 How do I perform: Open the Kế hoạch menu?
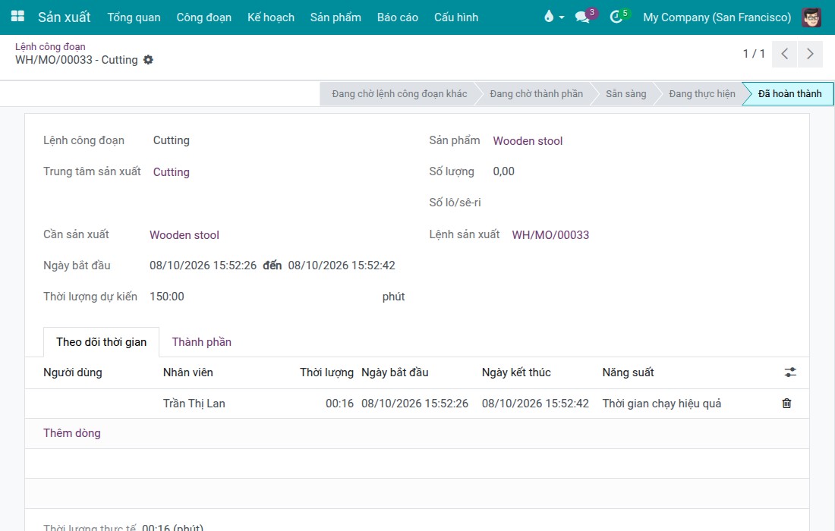point(270,17)
